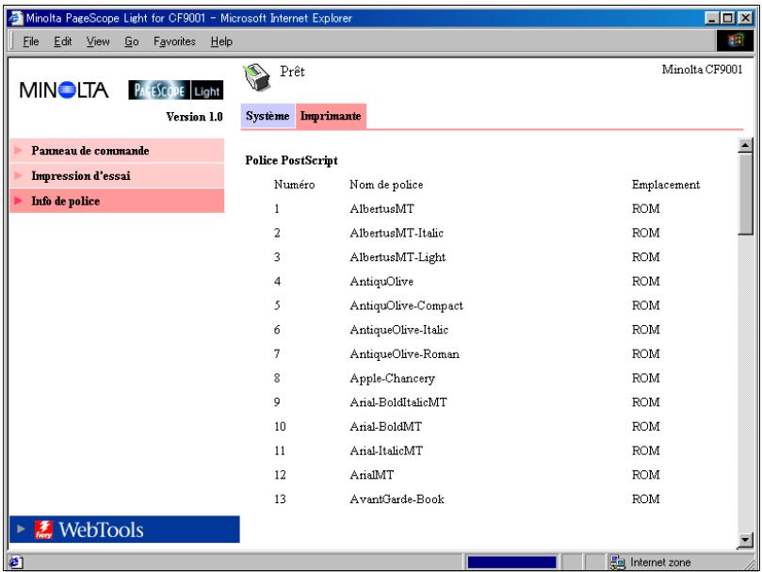
Task: Click the Nom de police column header
Action: [386, 185]
